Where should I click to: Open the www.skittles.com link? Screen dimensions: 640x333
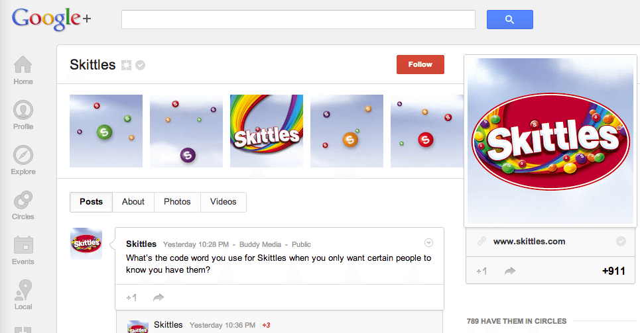click(x=529, y=241)
